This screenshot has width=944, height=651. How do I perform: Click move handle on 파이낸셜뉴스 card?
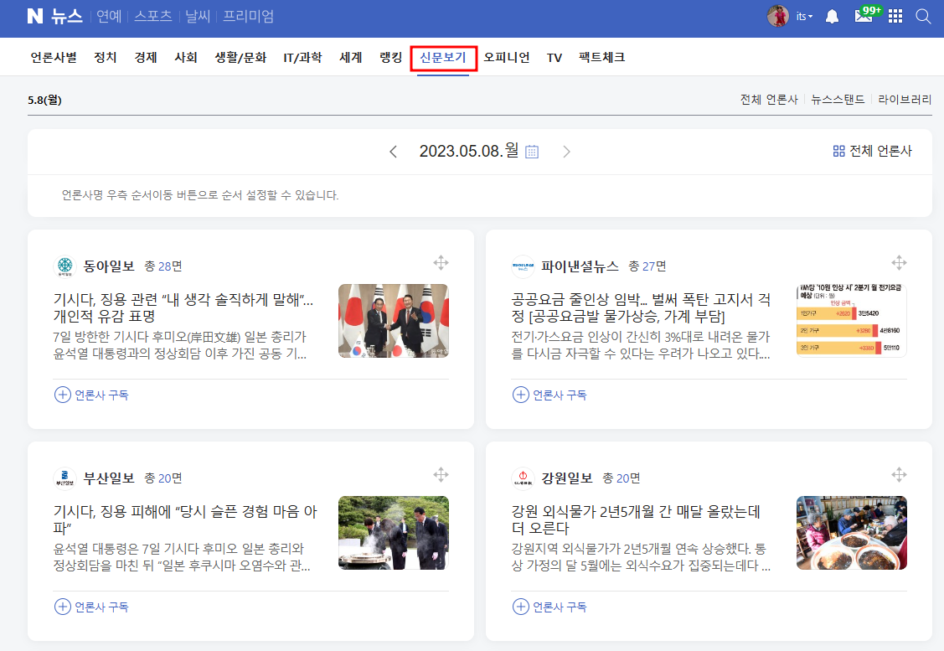tap(899, 262)
